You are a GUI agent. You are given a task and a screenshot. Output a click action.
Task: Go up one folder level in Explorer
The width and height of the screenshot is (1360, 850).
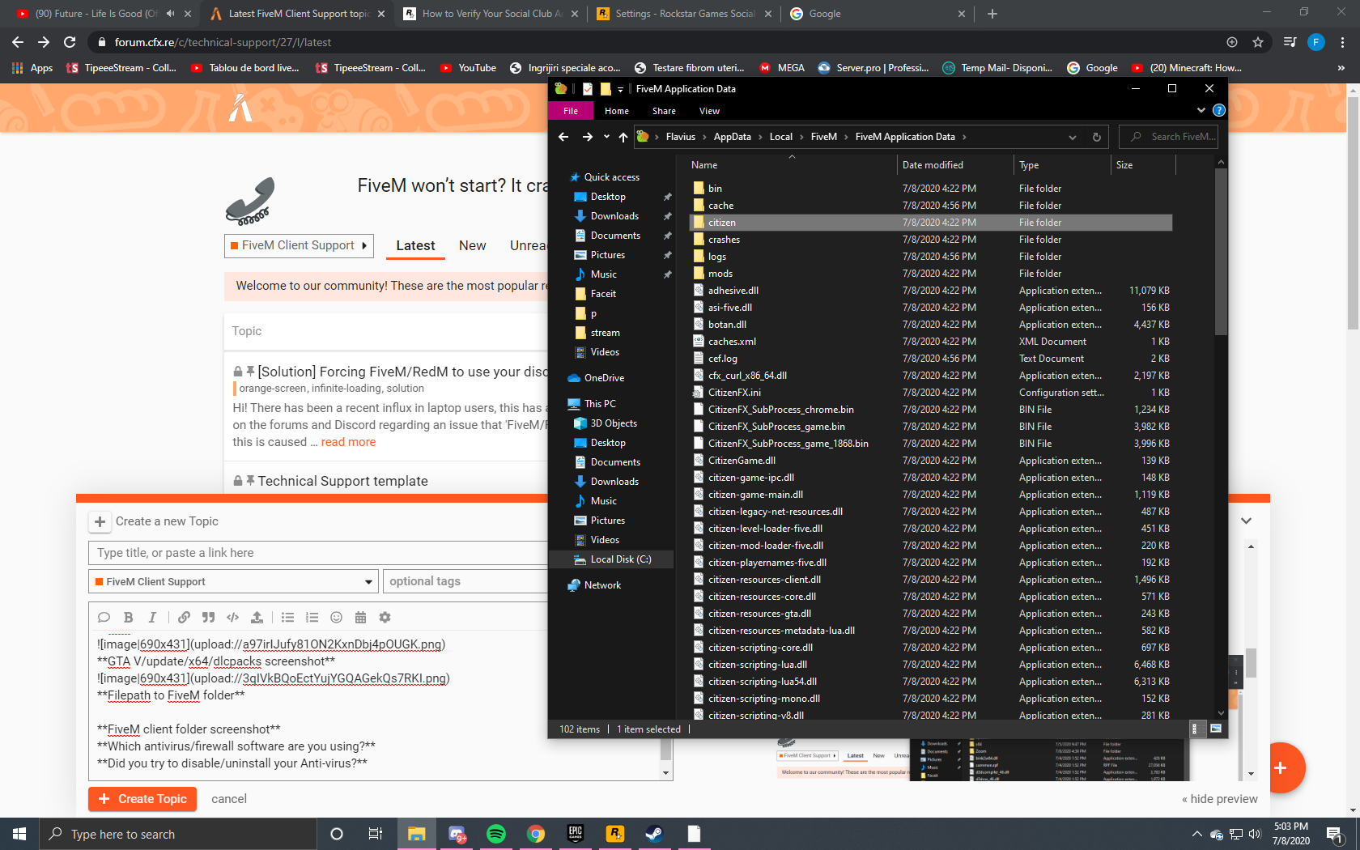623,137
